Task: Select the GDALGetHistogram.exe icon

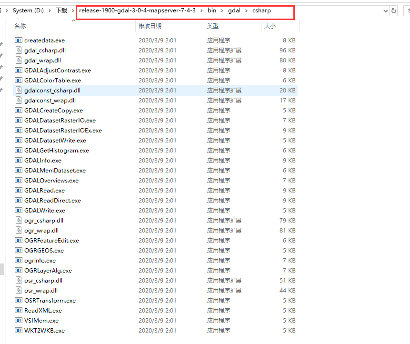Action: 19,151
